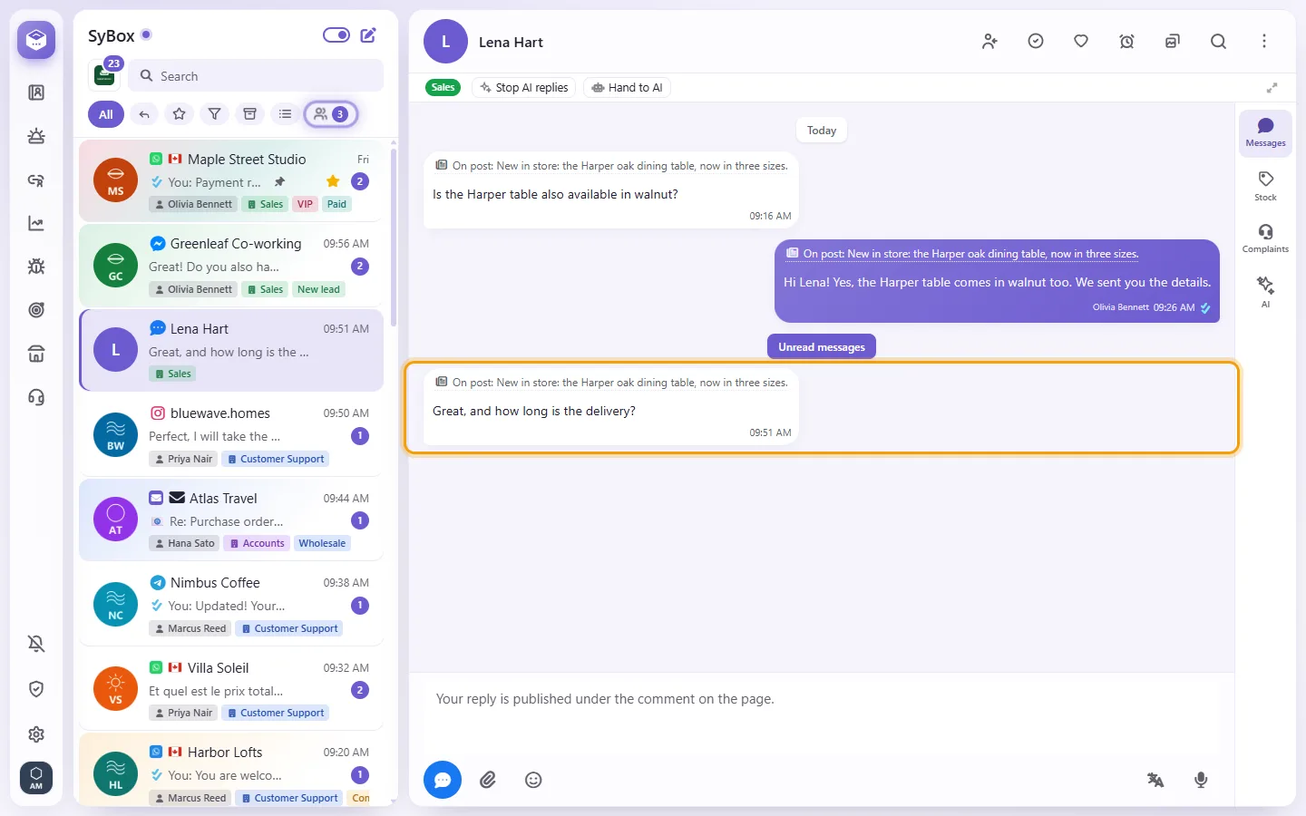This screenshot has height=816, width=1306.
Task: Click the reply text input area
Action: pyautogui.click(x=822, y=699)
